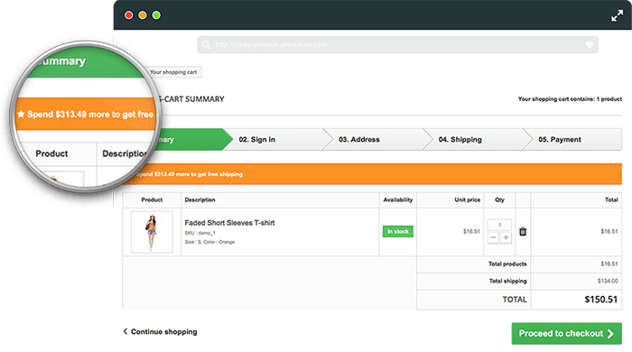Viewport: 632px width, 352px height.
Task: Decrease quantity with the minus button
Action: pyautogui.click(x=493, y=237)
